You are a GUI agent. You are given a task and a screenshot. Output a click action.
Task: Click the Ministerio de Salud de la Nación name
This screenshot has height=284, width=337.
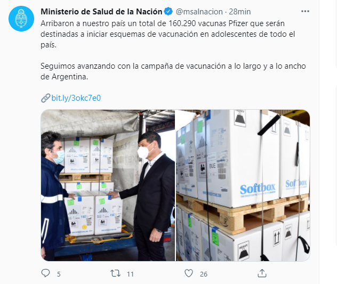(101, 12)
